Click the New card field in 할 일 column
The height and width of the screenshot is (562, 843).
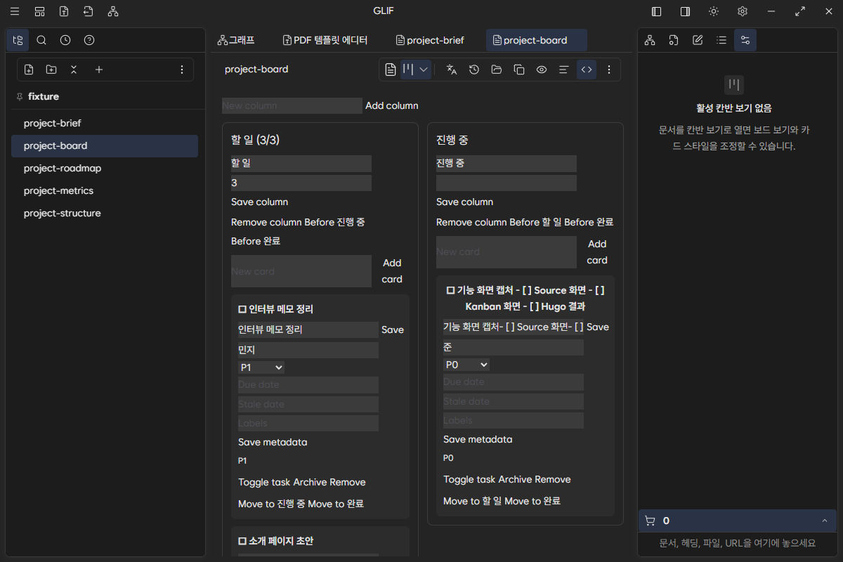tap(301, 271)
